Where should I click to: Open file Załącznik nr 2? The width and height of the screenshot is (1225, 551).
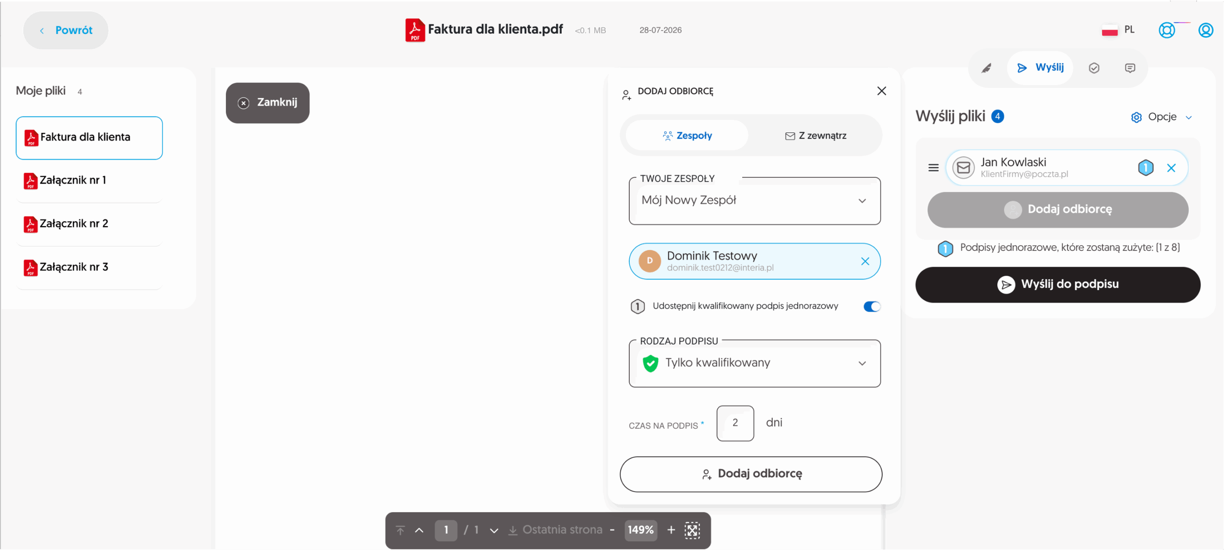point(89,224)
